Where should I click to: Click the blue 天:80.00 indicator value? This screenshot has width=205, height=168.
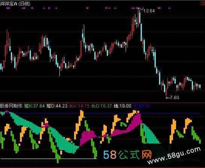tap(142, 106)
